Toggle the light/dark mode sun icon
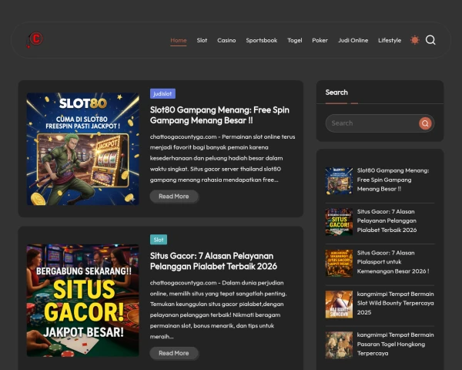The image size is (462, 370). coord(415,40)
